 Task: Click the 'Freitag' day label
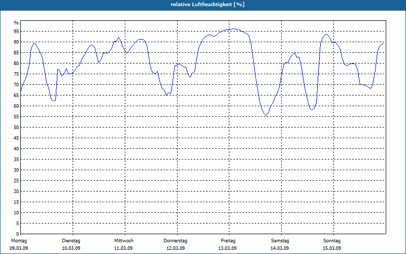pyautogui.click(x=228, y=241)
